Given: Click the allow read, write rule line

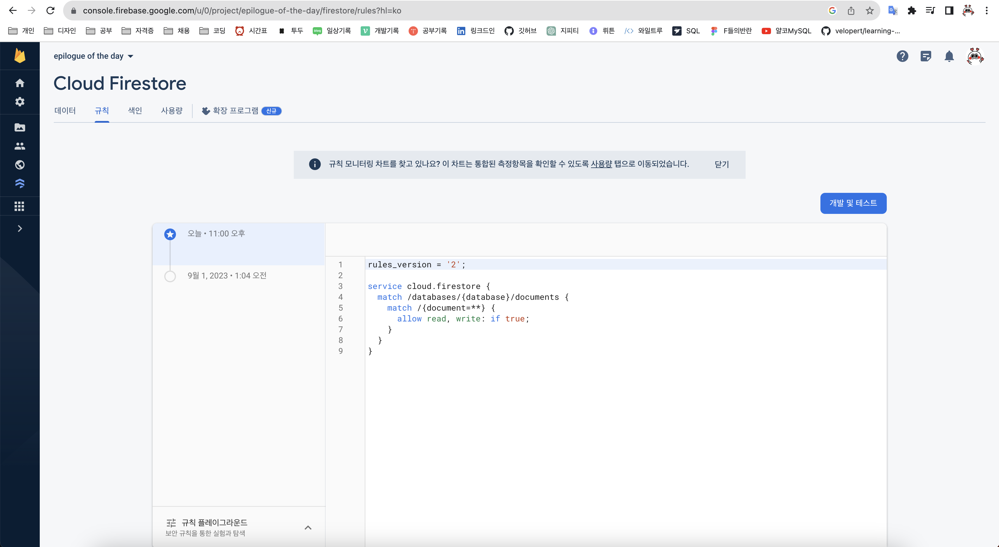Looking at the screenshot, I should point(463,319).
